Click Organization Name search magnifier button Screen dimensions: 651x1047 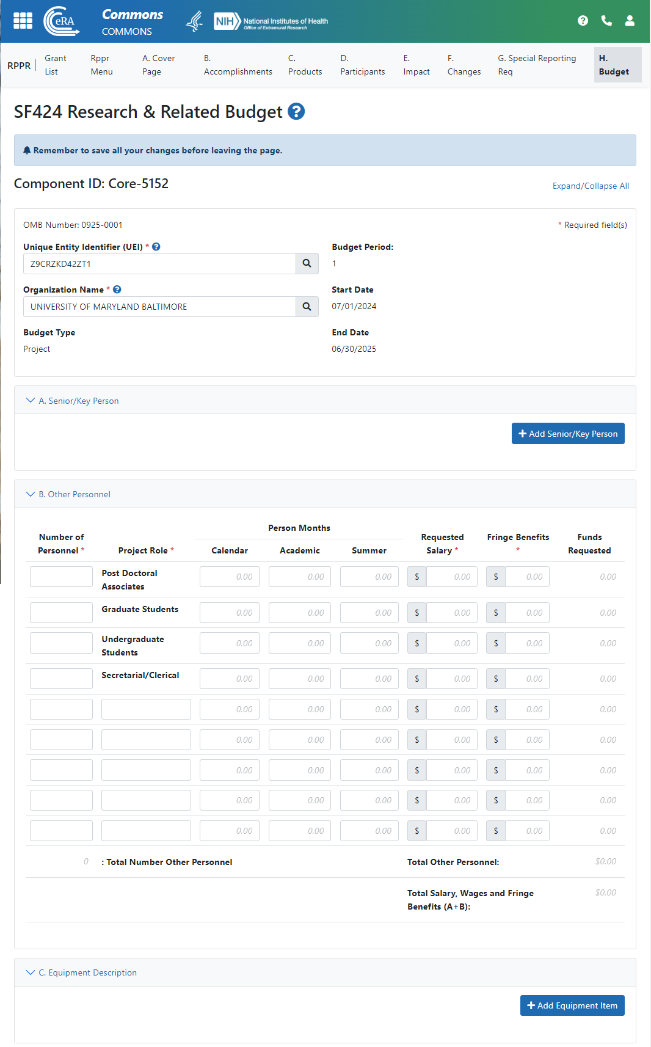click(x=307, y=307)
